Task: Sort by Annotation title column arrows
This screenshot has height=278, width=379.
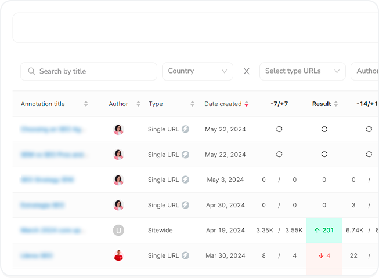Action: tap(86, 104)
